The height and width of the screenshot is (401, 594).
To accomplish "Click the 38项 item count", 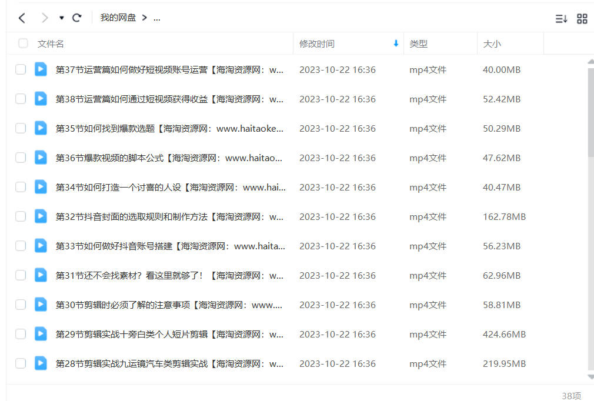I will [571, 396].
